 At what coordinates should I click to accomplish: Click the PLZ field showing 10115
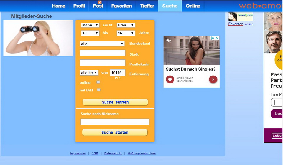click(x=118, y=73)
